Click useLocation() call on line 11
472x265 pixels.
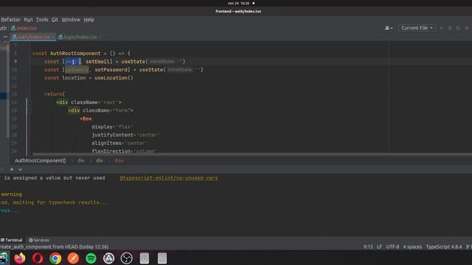pos(114,78)
